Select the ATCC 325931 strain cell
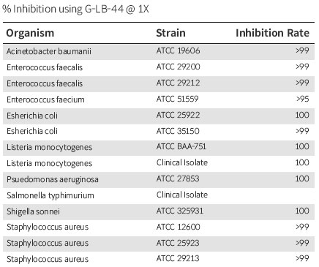The width and height of the screenshot is (319, 267). [180, 211]
